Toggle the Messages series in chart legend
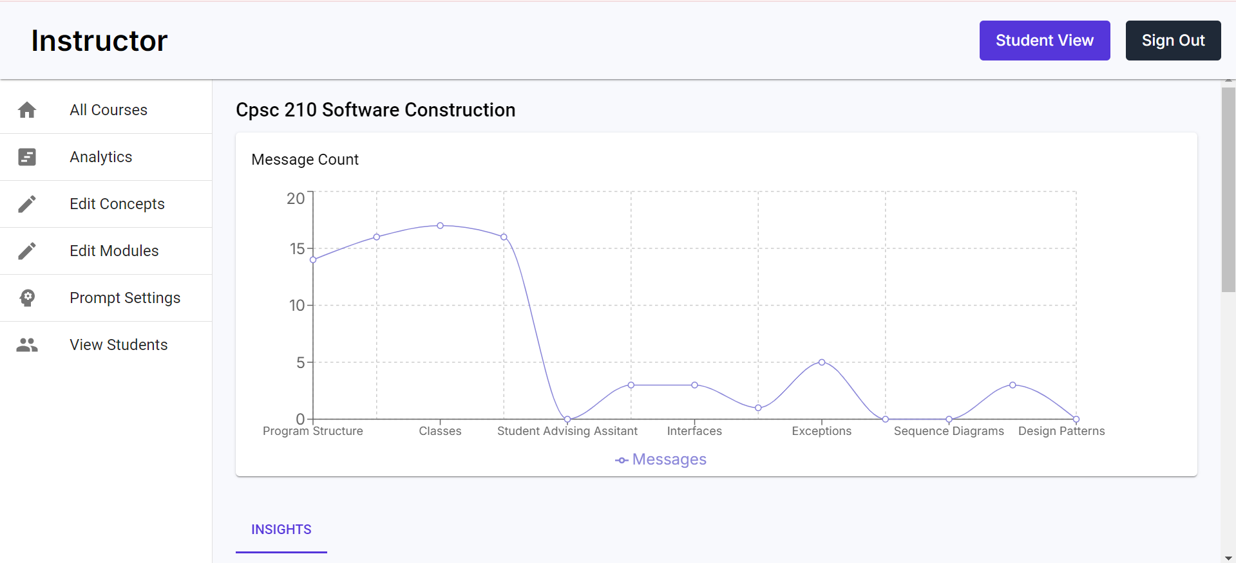Viewport: 1236px width, 563px height. [661, 459]
